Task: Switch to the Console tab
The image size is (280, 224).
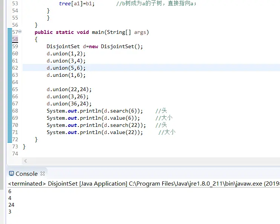Action: (x=27, y=174)
